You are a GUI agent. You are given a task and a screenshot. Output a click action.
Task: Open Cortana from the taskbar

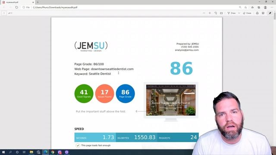coord(17,152)
